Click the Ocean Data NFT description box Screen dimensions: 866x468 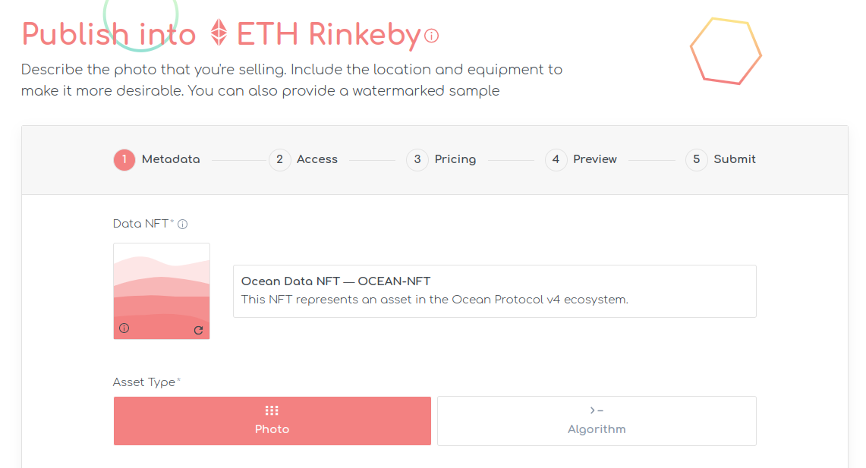click(x=494, y=291)
